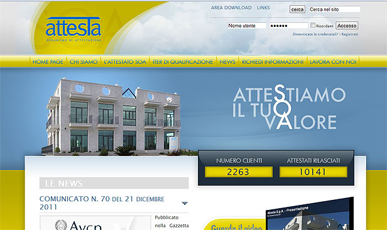This screenshot has width=387, height=230.
Task: Select ITER DI QUALIFICAZIONE in navigation
Action: 183,62
